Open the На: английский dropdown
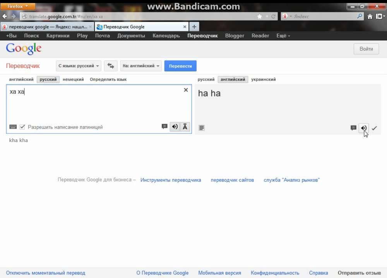 pyautogui.click(x=141, y=66)
